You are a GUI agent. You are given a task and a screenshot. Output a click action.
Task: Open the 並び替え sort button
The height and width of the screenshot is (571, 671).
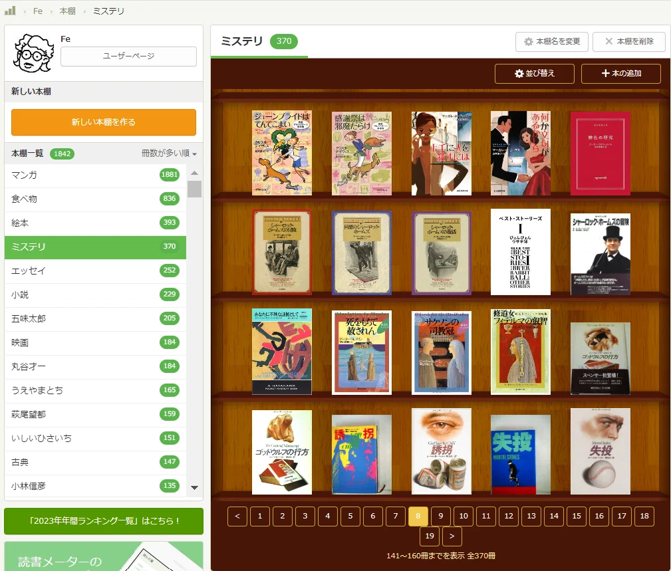point(535,74)
